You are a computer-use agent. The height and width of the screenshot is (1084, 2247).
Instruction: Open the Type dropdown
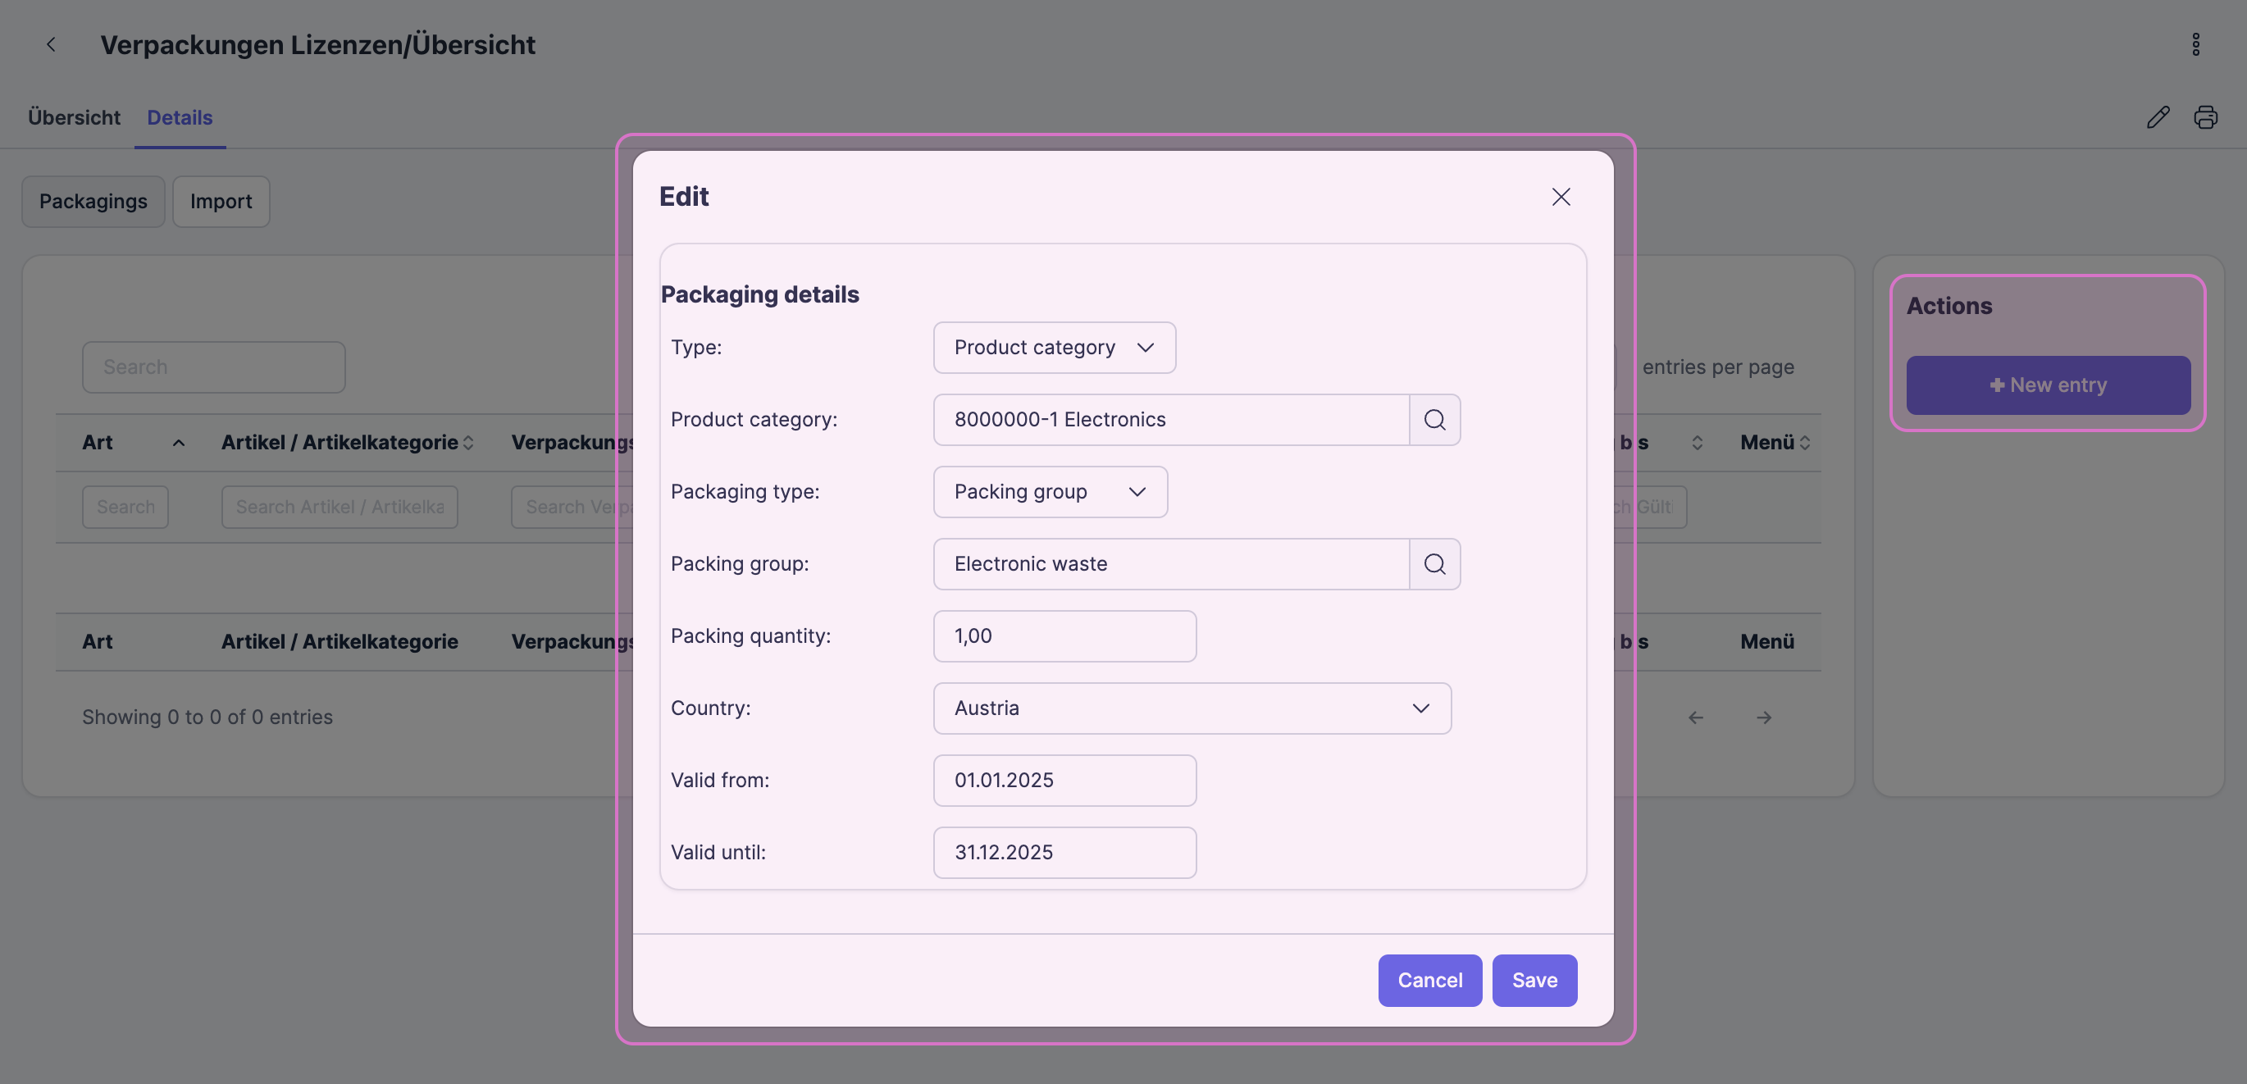[1054, 348]
